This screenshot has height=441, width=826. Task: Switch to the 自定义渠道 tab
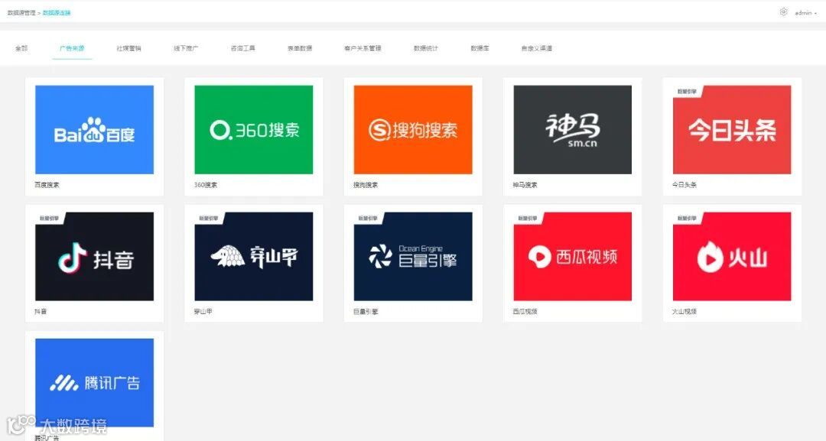[x=537, y=48]
